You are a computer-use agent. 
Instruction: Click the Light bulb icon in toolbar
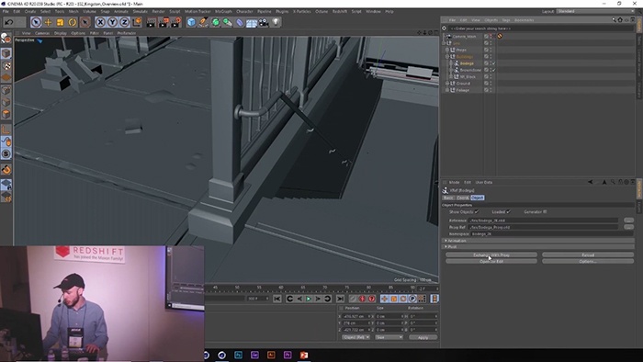click(x=276, y=22)
